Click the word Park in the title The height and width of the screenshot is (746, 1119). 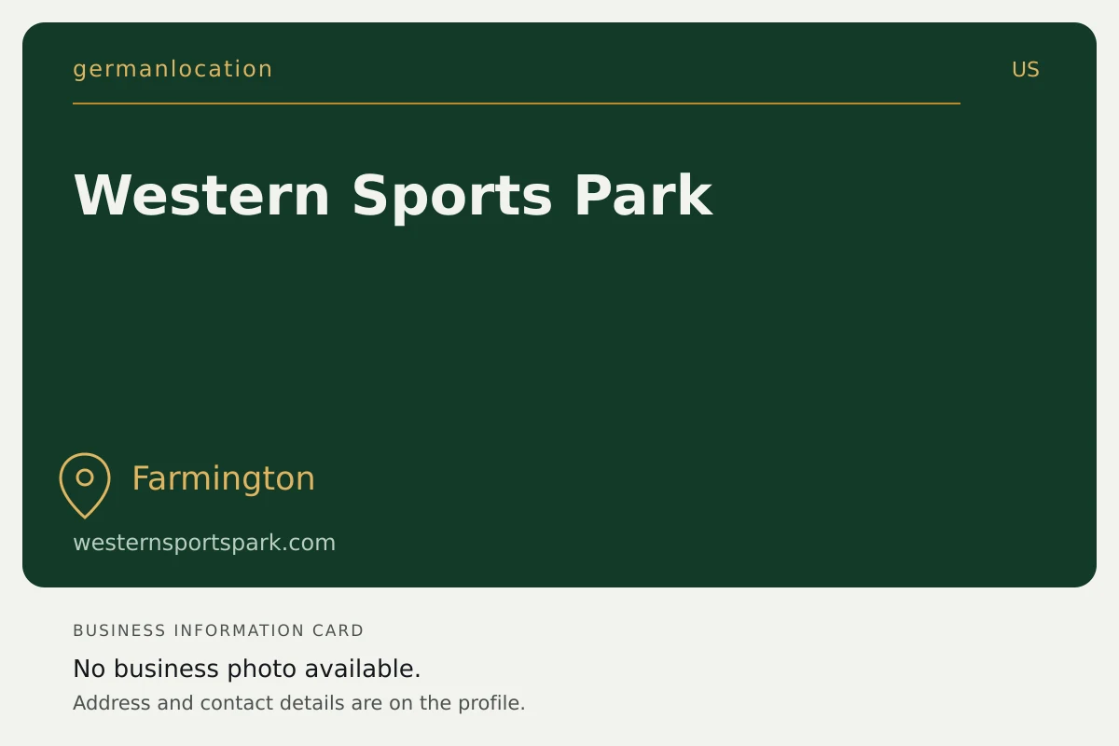click(x=643, y=196)
